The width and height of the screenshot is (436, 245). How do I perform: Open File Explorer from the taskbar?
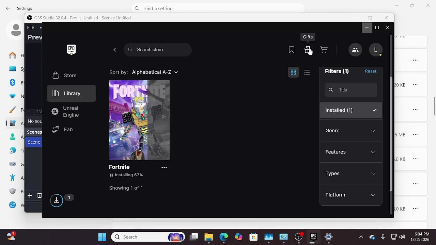208,237
